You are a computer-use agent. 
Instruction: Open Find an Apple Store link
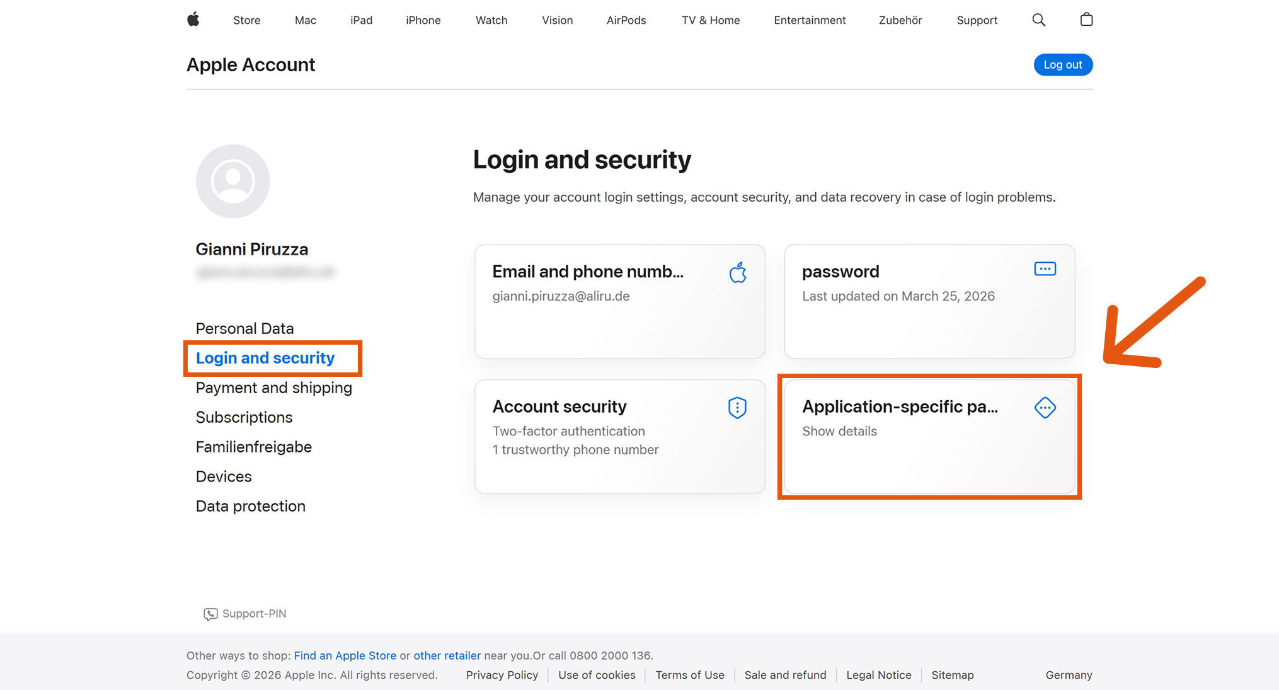(345, 655)
